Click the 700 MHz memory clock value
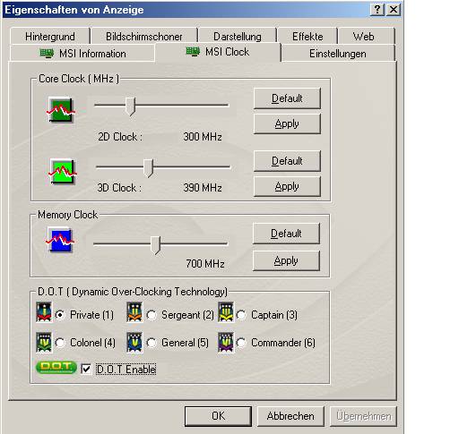The height and width of the screenshot is (434, 459). click(205, 264)
